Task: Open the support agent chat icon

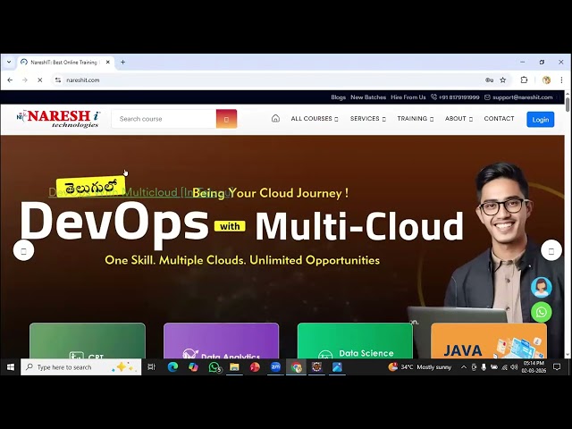Action: pos(542,287)
